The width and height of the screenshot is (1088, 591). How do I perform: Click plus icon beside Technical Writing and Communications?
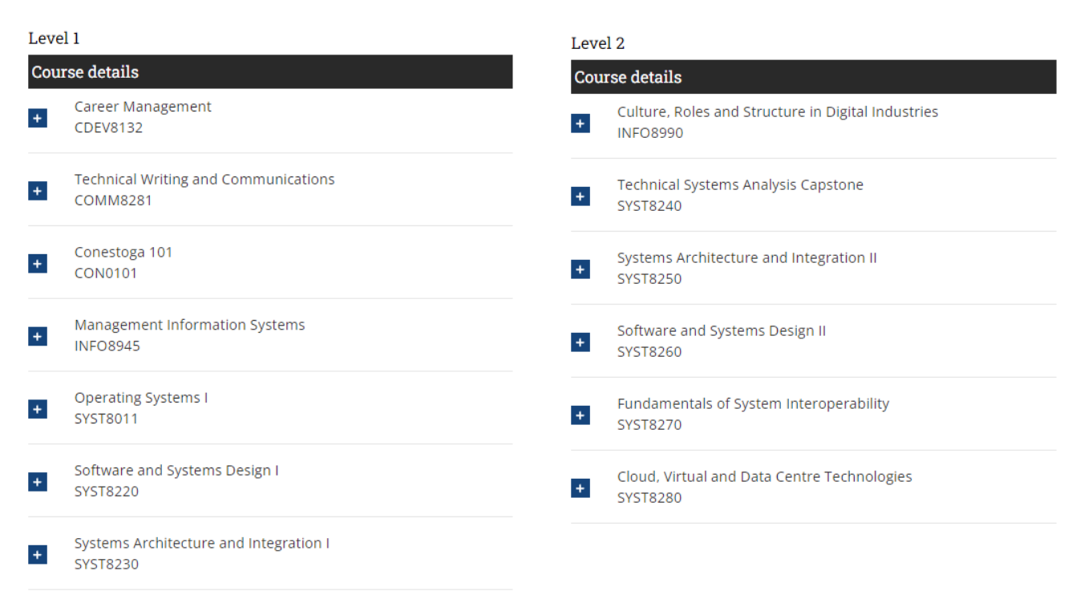click(38, 191)
